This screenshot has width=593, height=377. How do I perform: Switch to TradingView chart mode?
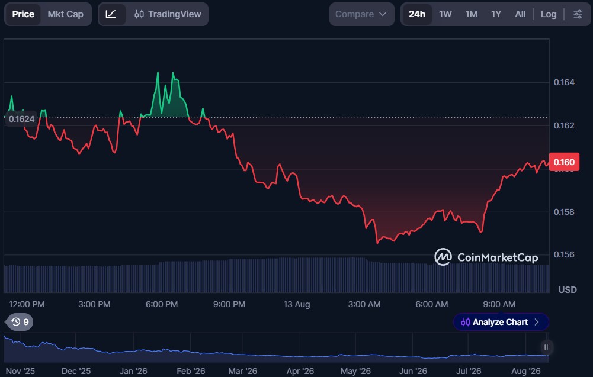tap(168, 14)
